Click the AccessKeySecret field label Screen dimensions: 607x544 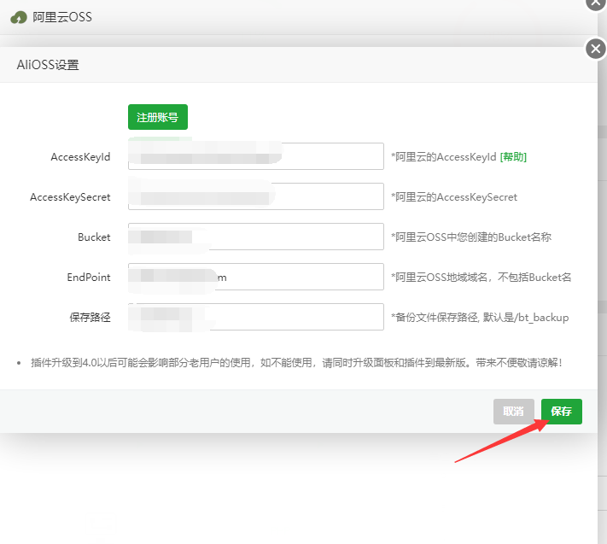point(70,197)
